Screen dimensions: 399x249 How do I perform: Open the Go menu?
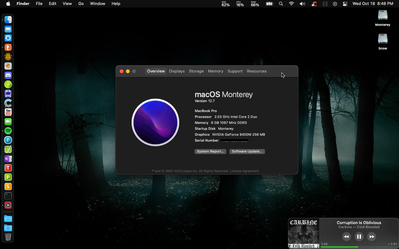tap(81, 4)
